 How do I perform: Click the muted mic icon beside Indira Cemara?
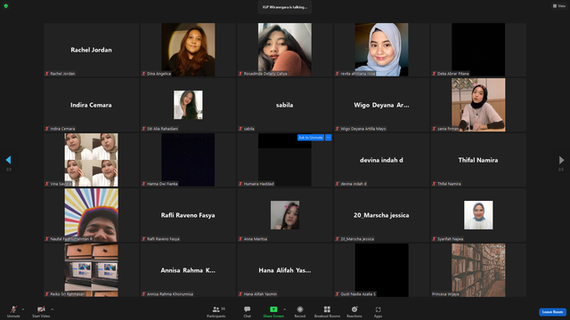click(47, 129)
